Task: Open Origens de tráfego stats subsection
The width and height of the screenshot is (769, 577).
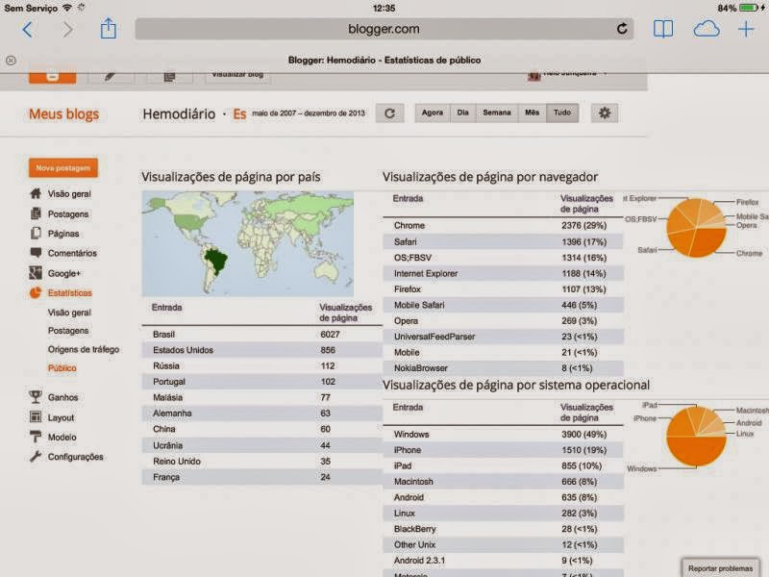Action: (x=84, y=349)
